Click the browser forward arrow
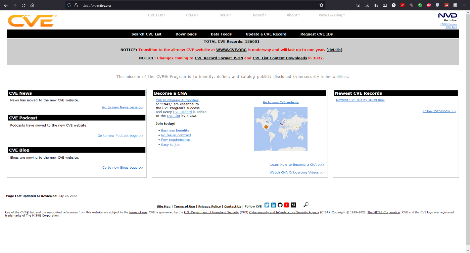470x253 pixels. pyautogui.click(x=14, y=5)
